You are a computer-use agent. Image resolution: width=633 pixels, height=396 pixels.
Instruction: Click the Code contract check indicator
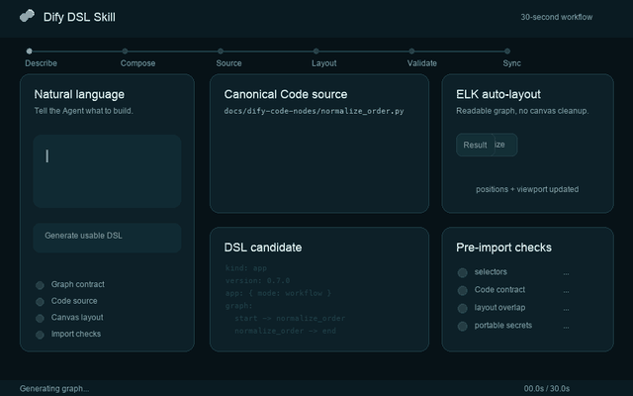(x=462, y=290)
